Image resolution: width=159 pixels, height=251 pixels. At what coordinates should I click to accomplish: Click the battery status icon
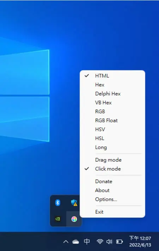[119, 241]
